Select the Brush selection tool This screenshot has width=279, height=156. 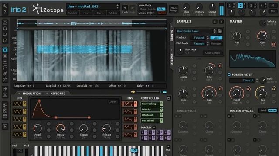[x=5, y=74]
